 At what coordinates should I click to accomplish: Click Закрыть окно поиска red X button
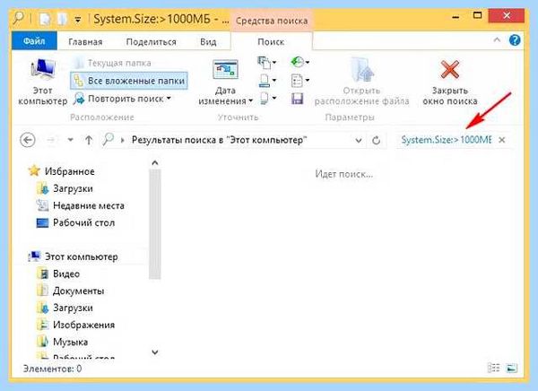[450, 83]
